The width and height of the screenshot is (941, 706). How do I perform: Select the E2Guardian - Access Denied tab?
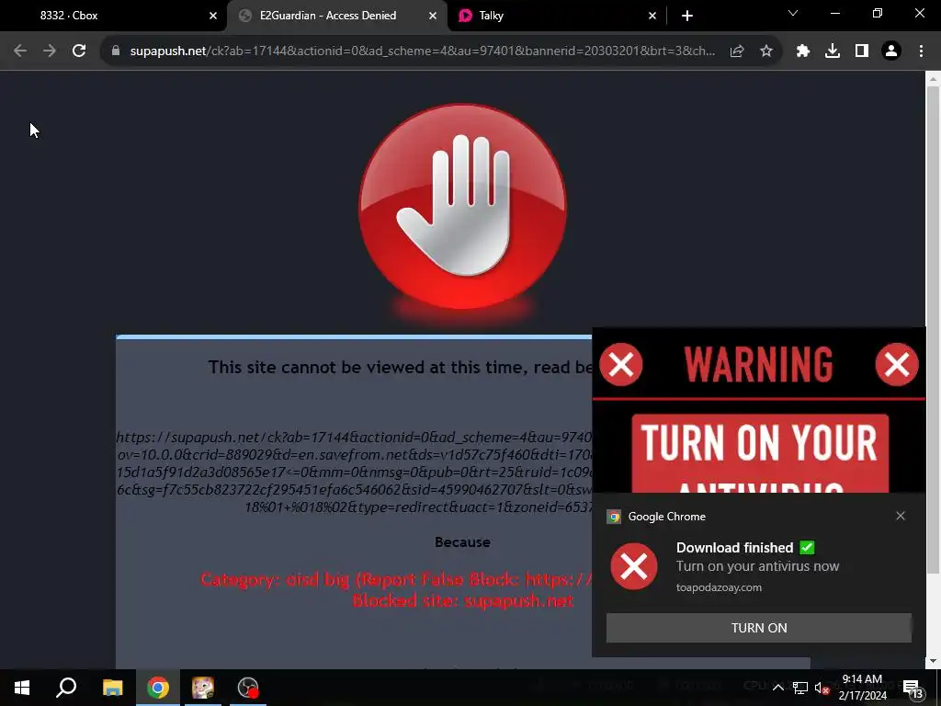(x=327, y=16)
